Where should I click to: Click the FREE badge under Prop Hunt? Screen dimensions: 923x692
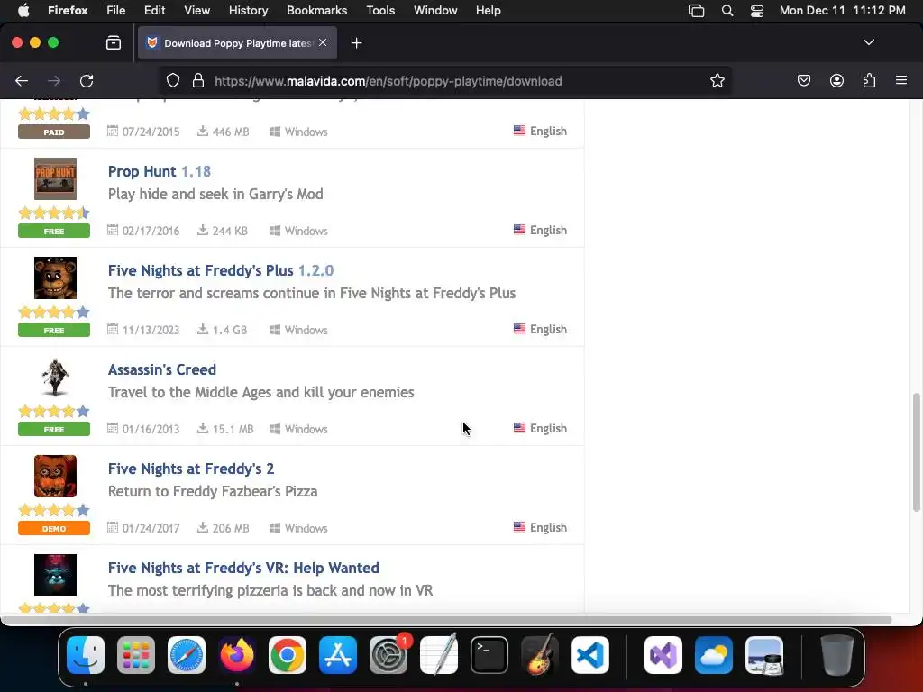coord(54,232)
